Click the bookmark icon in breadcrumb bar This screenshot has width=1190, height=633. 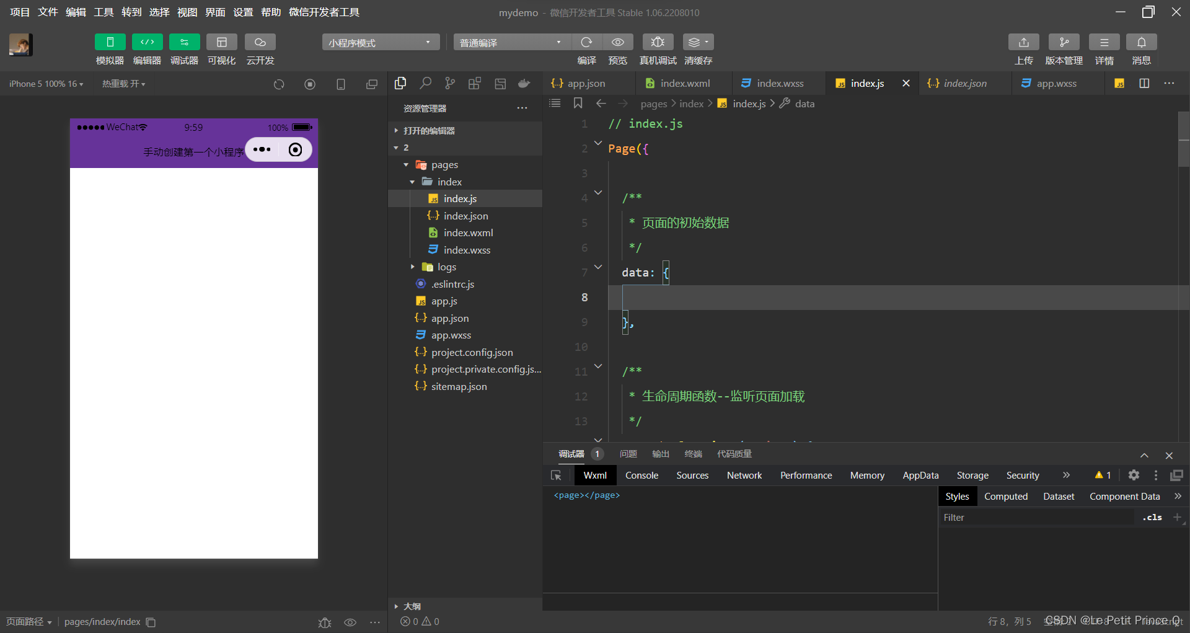[x=578, y=103]
